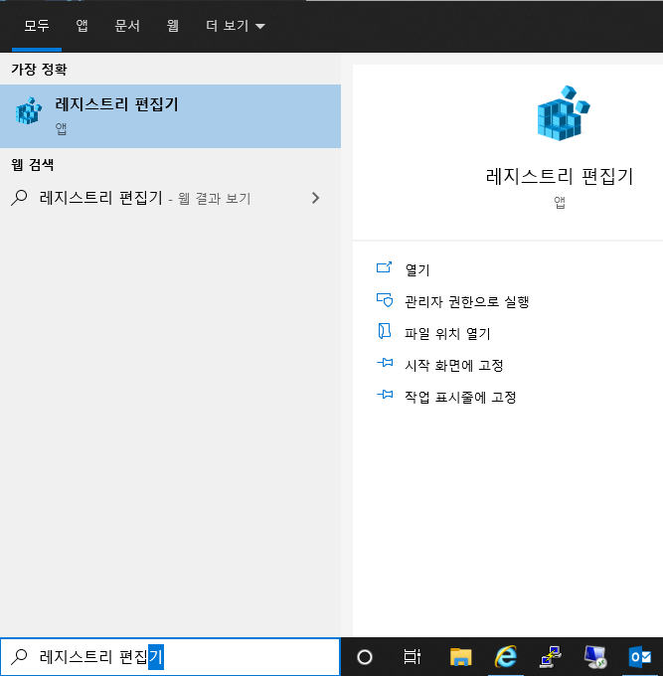The width and height of the screenshot is (663, 676).
Task: Choose 시작 화면에 고정
Action: click(x=454, y=366)
